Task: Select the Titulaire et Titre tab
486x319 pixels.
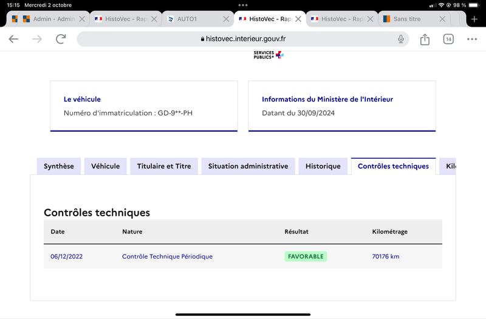Action: click(164, 166)
